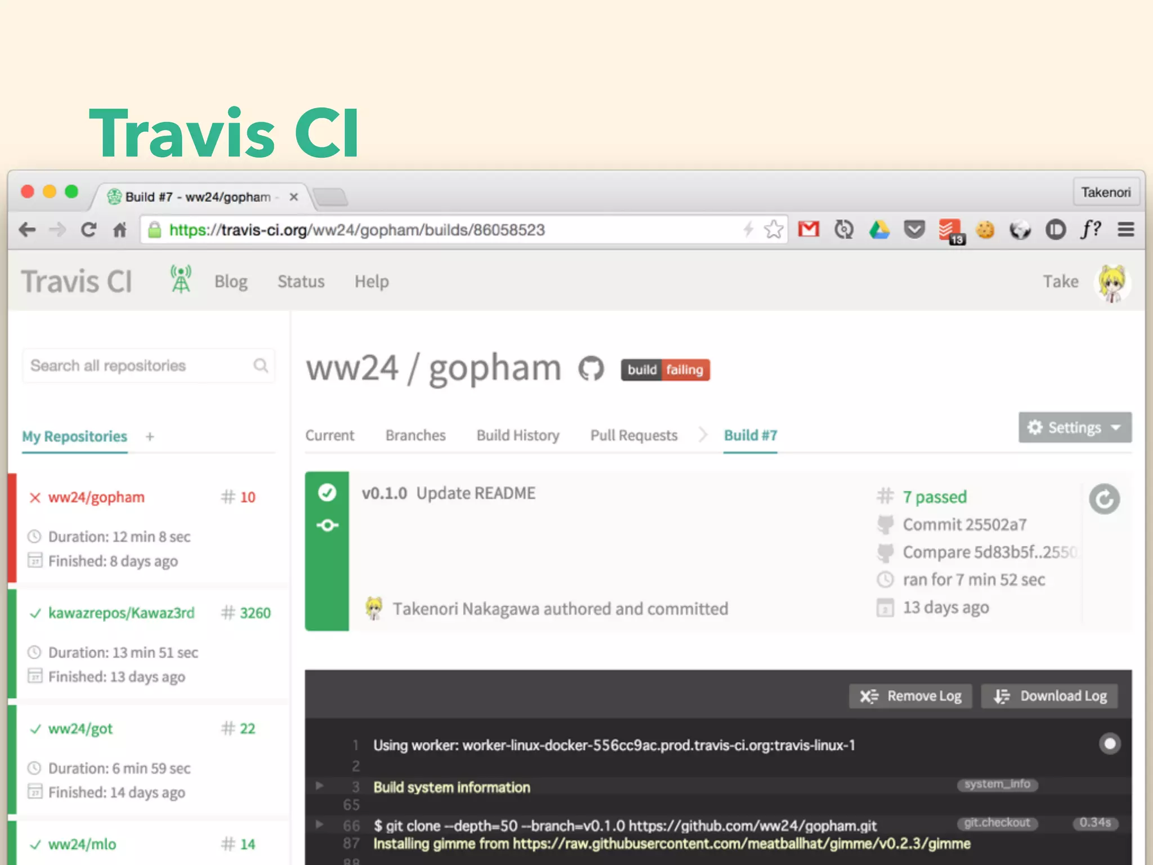Open the Pull Requests tab
The image size is (1153, 865).
(634, 435)
